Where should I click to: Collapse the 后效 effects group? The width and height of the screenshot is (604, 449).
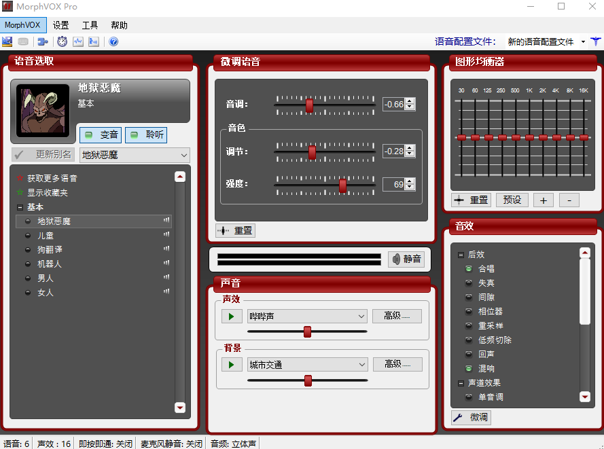461,255
